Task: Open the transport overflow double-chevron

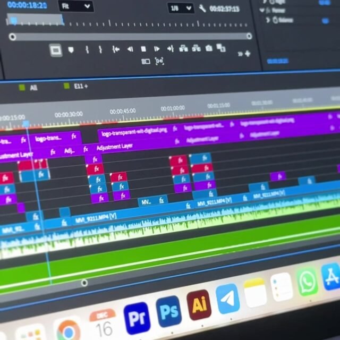Action: coord(240,54)
